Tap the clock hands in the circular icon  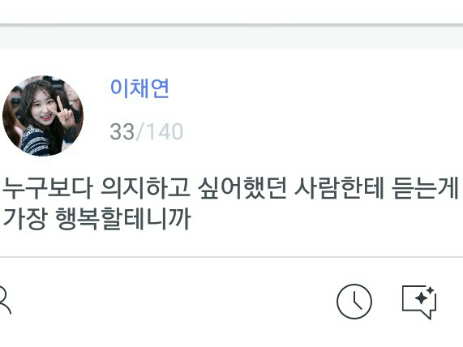click(x=357, y=300)
